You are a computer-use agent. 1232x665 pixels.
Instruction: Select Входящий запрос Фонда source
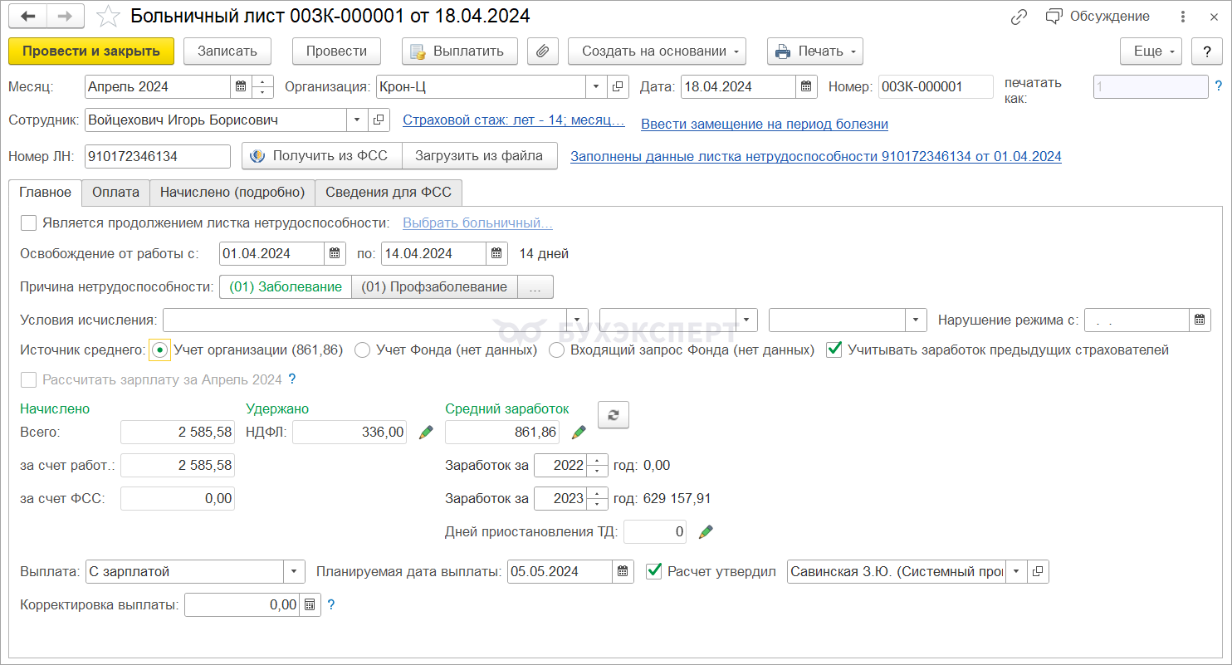click(x=555, y=350)
